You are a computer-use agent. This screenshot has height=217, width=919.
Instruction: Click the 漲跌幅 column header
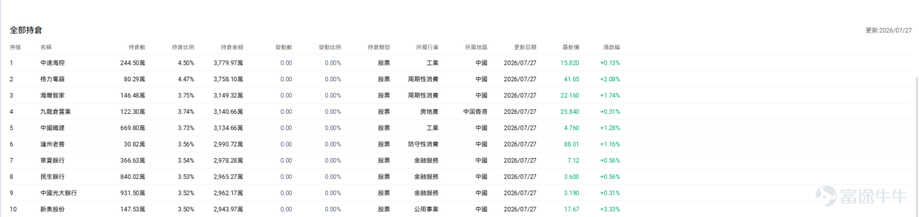coord(612,47)
